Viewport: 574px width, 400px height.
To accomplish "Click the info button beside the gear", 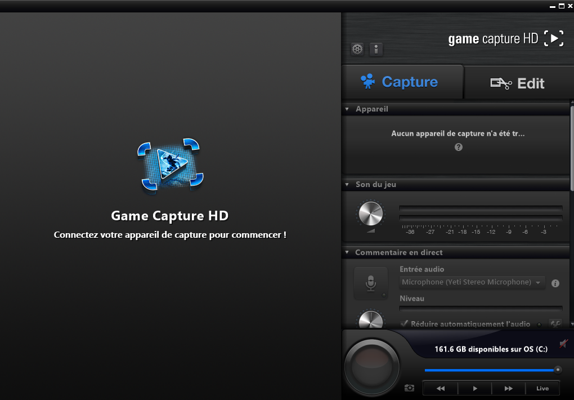I will pyautogui.click(x=376, y=49).
